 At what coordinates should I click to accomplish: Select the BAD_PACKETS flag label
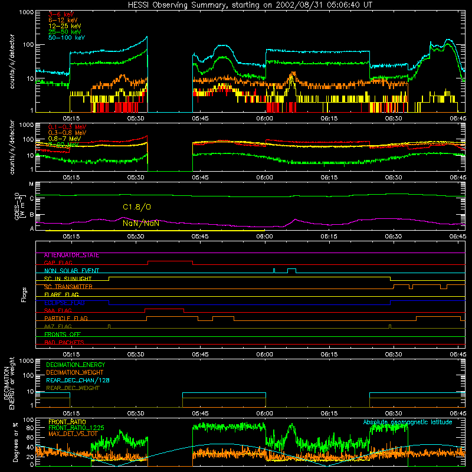[x=64, y=342]
